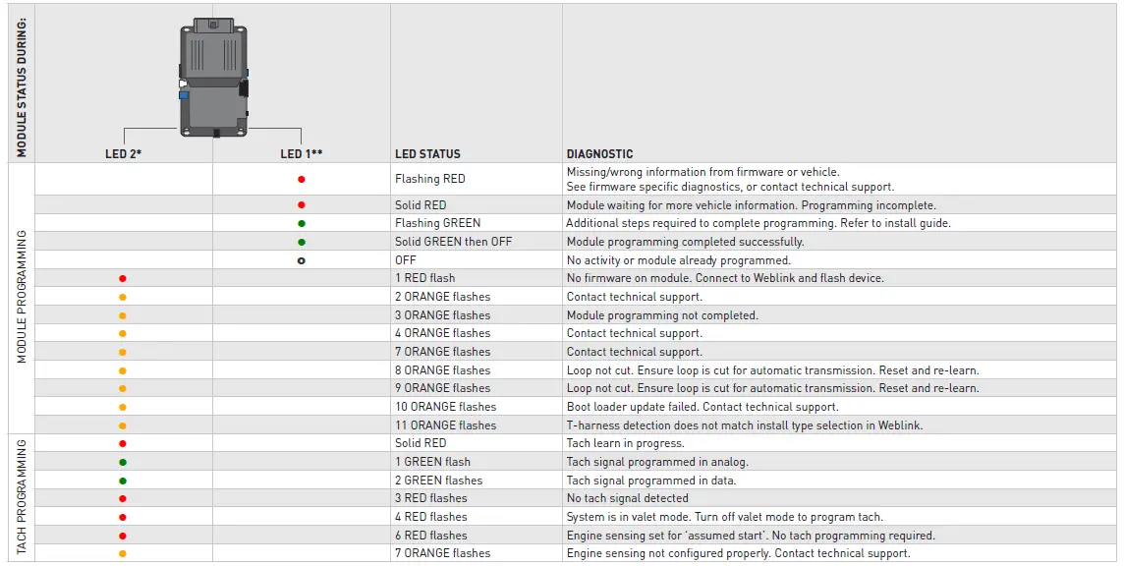The image size is (1124, 566).
Task: Click the DIAGNOSTIC column header
Action: 599,154
